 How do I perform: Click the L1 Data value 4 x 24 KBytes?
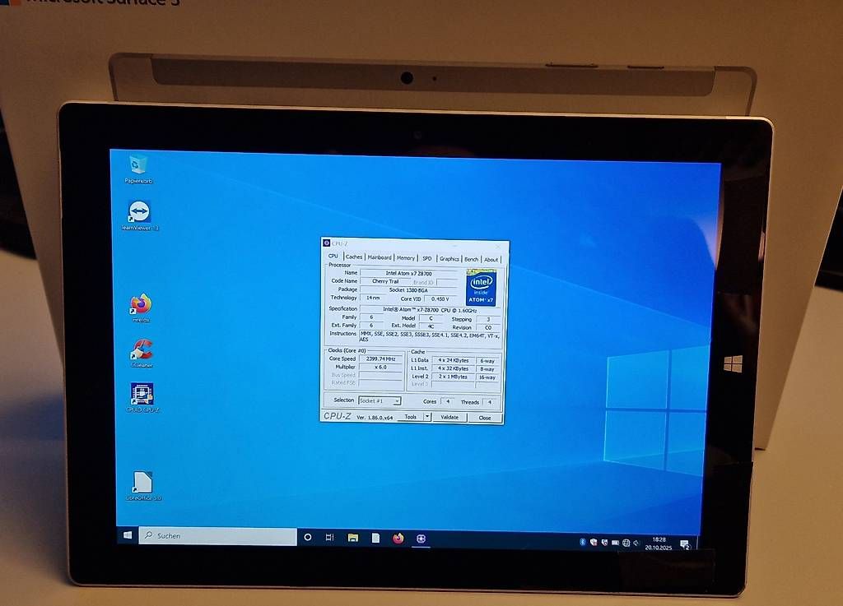tap(454, 360)
